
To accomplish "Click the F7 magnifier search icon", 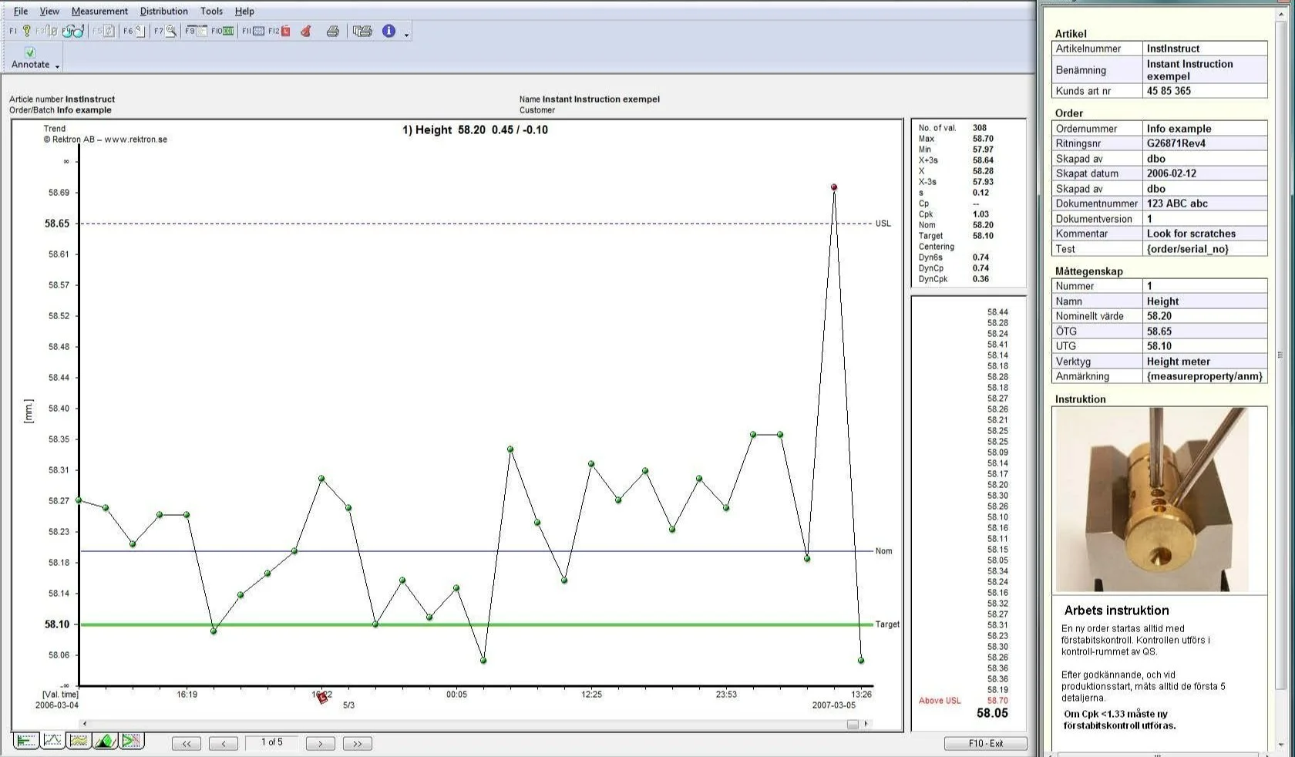I will click(x=170, y=31).
